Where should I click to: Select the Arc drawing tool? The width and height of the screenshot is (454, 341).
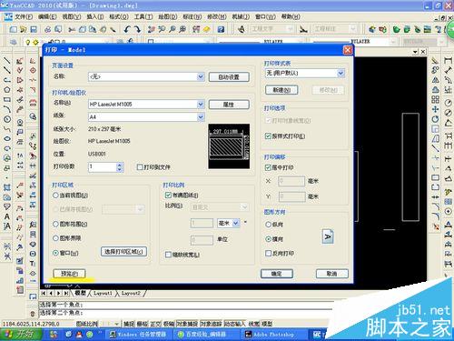(x=6, y=109)
